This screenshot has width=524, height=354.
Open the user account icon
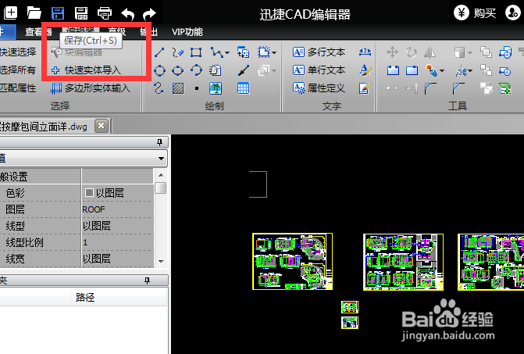click(x=512, y=13)
